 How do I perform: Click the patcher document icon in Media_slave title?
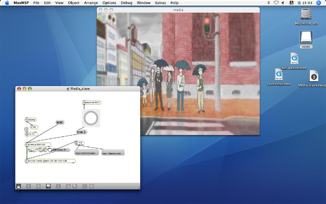click(68, 89)
